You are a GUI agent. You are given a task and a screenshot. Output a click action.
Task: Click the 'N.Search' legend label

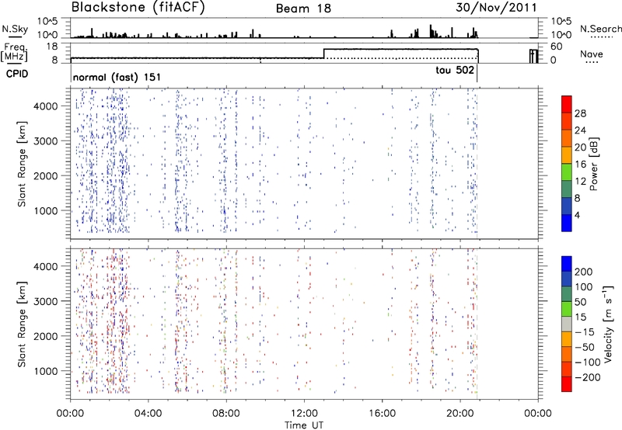[600, 29]
